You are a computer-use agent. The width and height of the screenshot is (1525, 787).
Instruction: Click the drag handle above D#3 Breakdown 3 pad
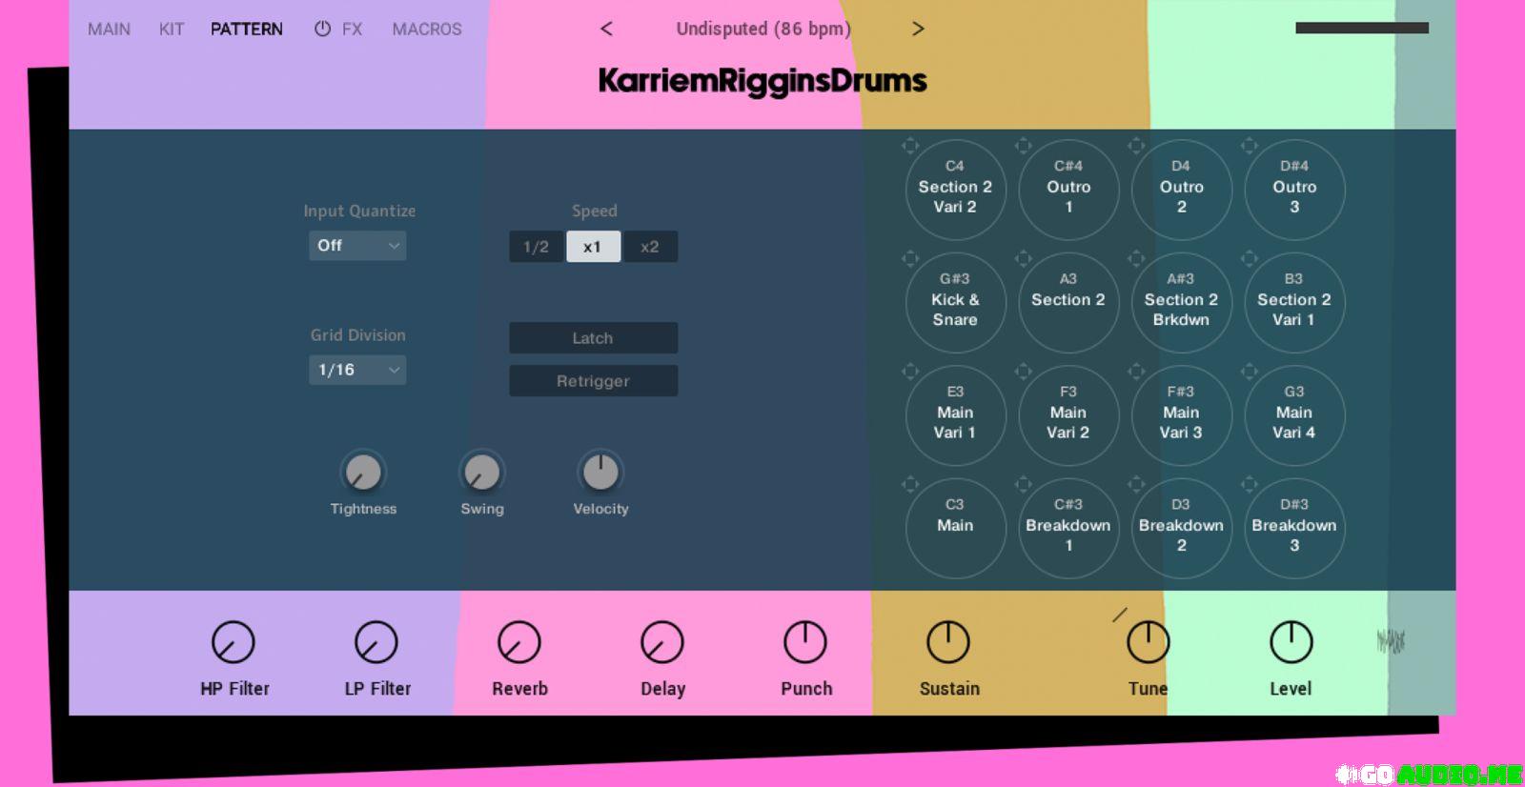[x=1249, y=484]
